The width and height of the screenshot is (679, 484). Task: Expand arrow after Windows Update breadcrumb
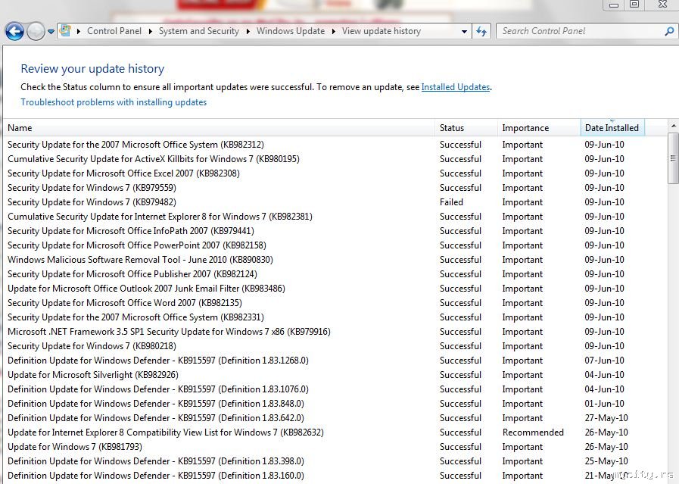(x=334, y=31)
